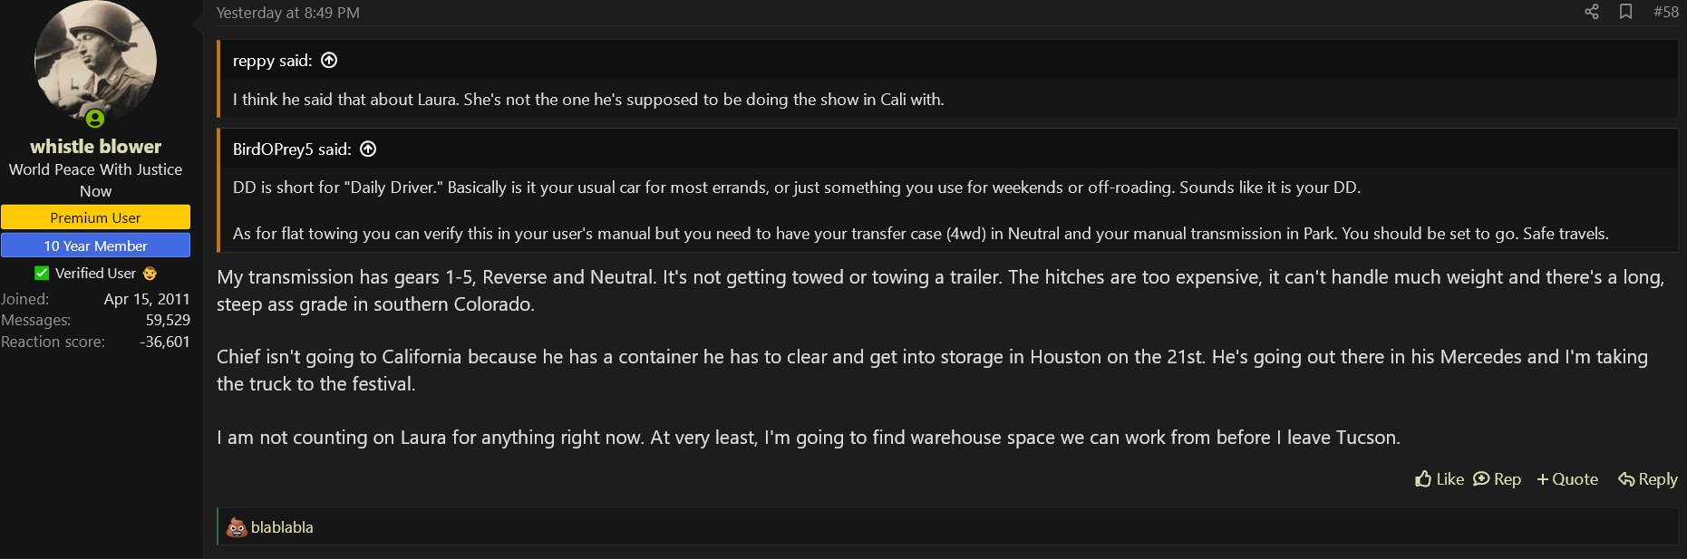Bookmark this post via the bookmark icon
The height and width of the screenshot is (559, 1687).
click(1626, 12)
